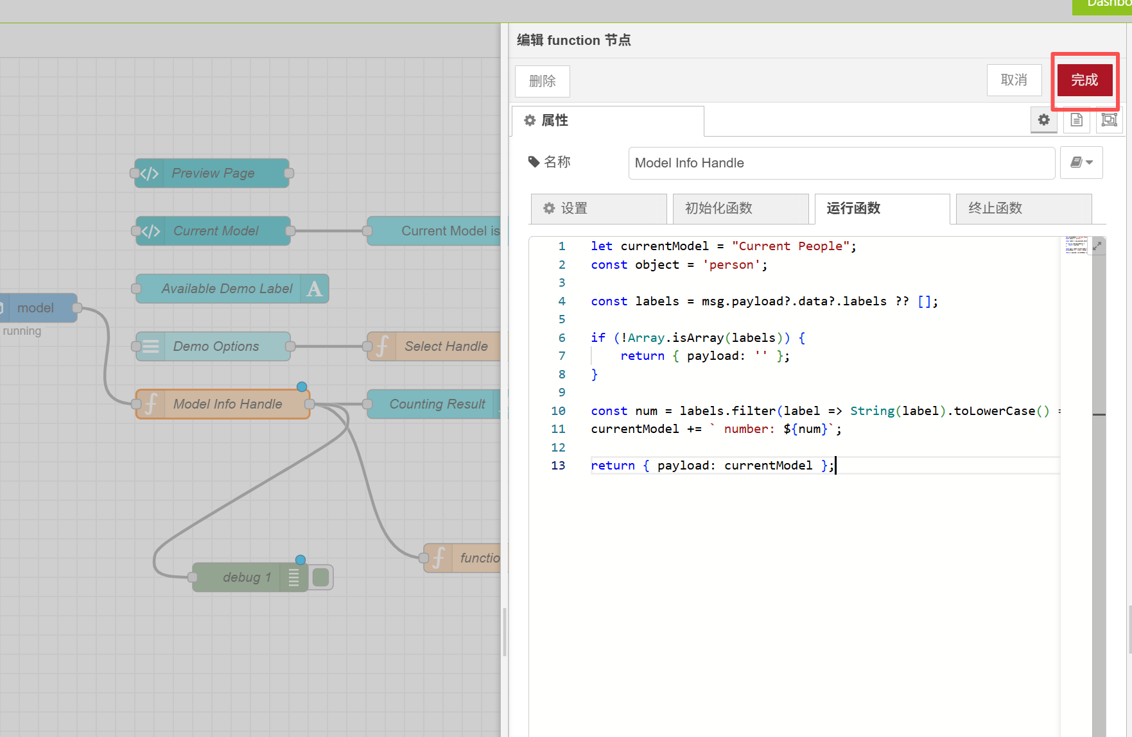Click the 取消 button

click(x=1014, y=80)
